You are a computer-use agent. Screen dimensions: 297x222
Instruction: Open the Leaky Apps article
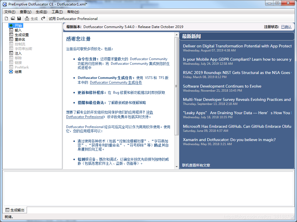(x=237, y=113)
